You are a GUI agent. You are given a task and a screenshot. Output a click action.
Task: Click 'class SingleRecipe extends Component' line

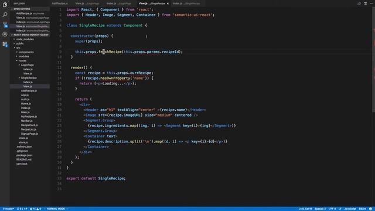[x=107, y=25]
